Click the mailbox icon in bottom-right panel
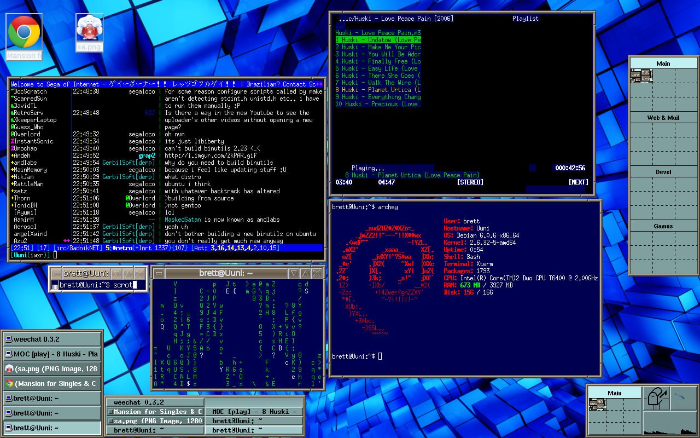 tap(655, 398)
